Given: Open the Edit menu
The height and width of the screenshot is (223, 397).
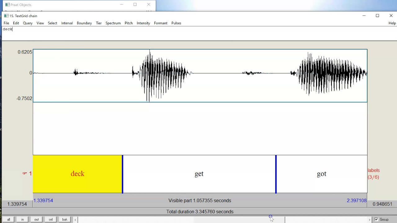Looking at the screenshot, I should (x=16, y=23).
